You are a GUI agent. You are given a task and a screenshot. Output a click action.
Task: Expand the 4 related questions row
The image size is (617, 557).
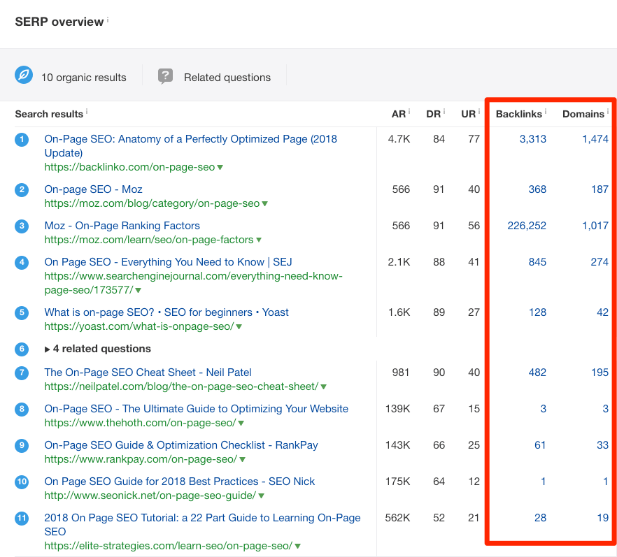point(97,349)
